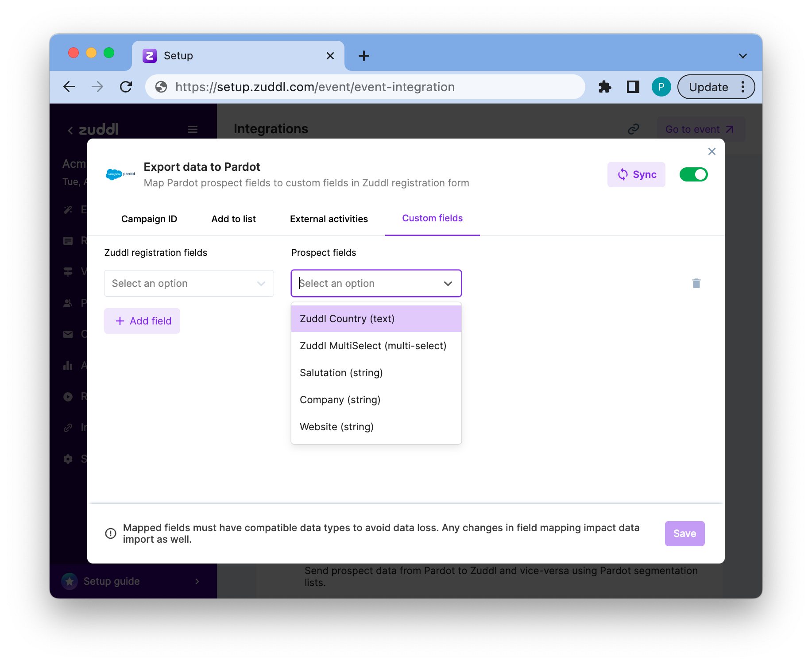Choose Zuddl MultiSelect (multi-select) option
This screenshot has width=812, height=664.
click(376, 346)
